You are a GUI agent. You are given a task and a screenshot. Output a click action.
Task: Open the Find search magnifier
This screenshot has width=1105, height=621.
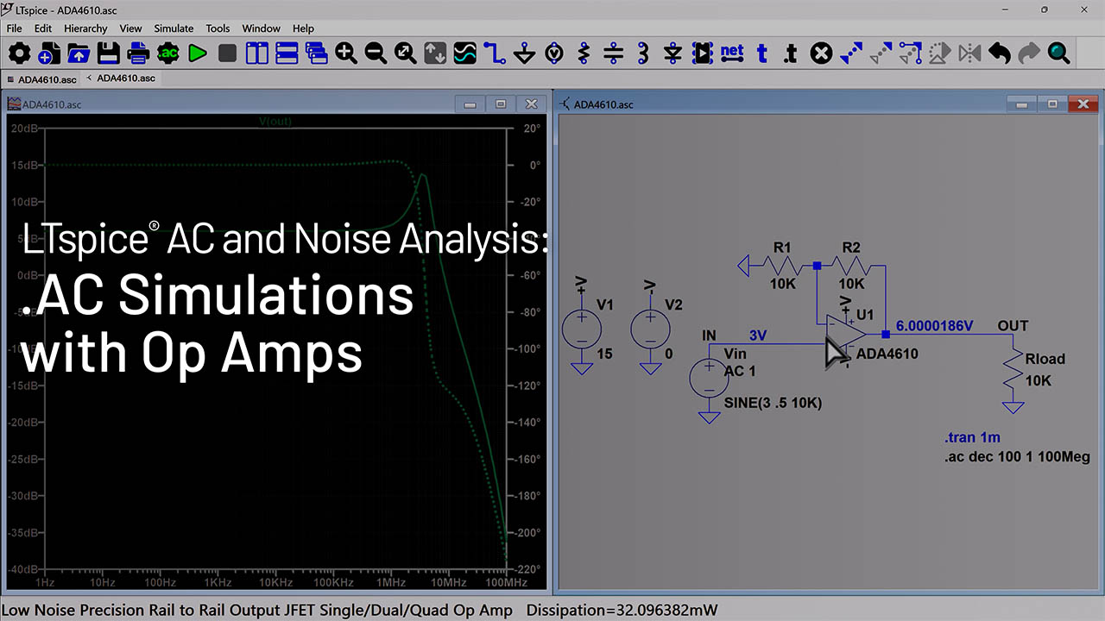pos(1059,53)
